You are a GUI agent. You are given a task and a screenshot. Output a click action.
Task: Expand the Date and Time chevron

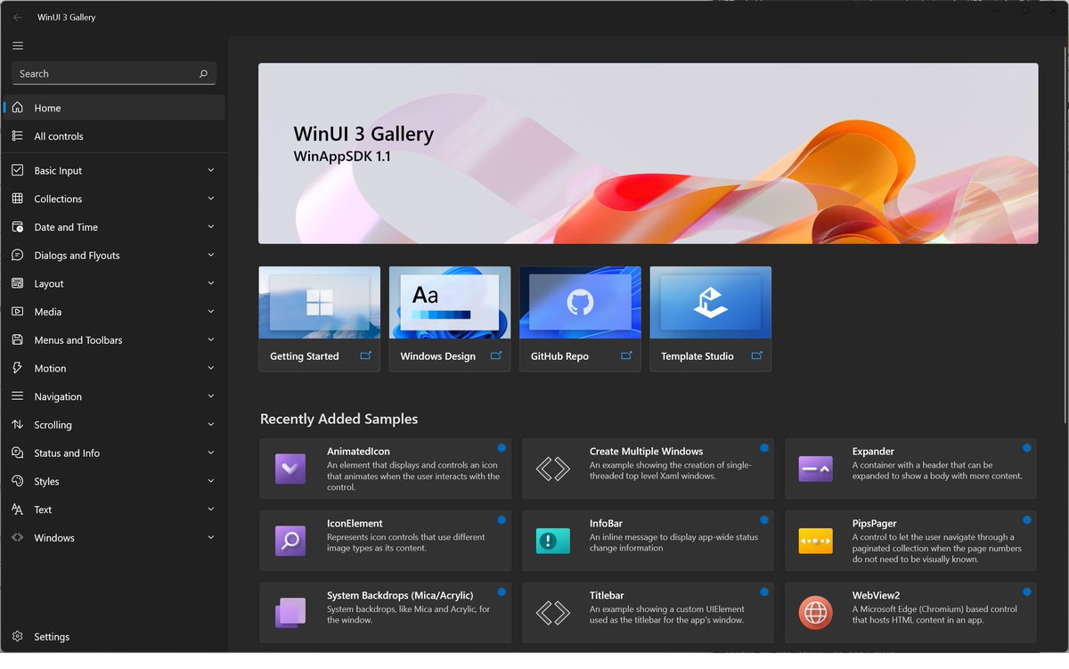(211, 227)
